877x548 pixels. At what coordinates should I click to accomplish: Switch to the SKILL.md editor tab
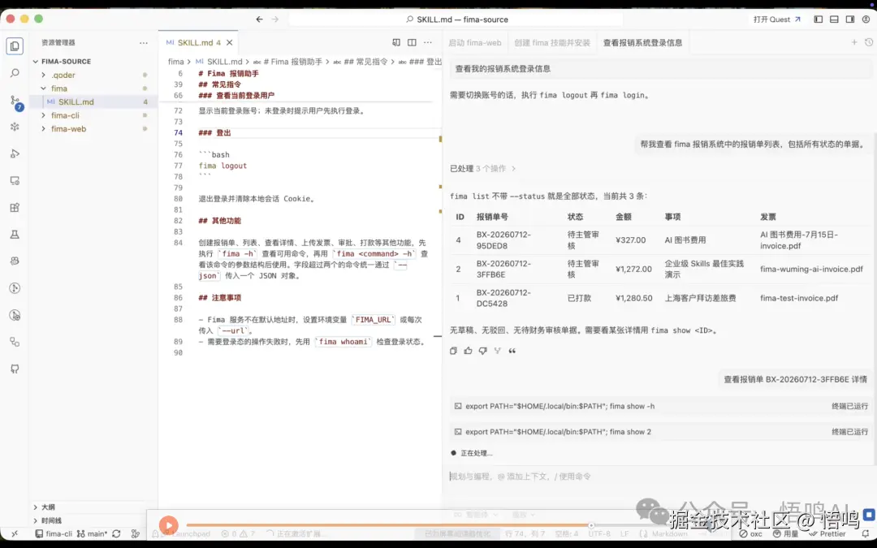click(x=199, y=42)
